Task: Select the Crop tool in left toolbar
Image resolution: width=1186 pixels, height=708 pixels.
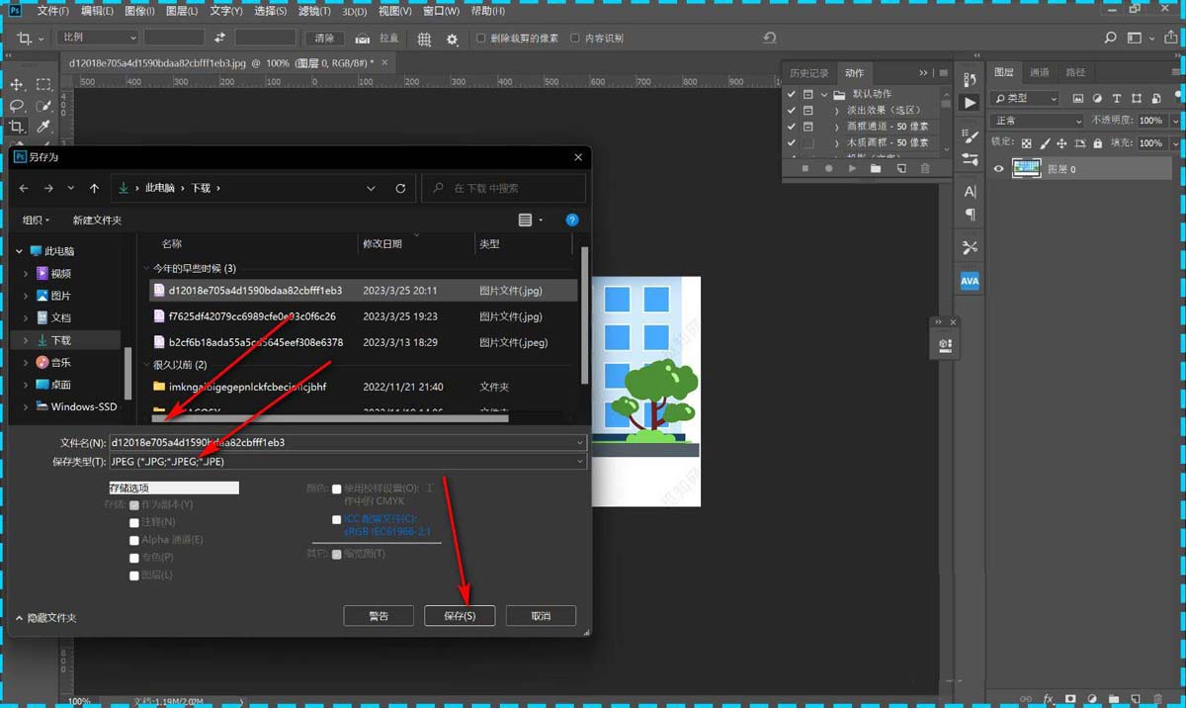Action: [17, 128]
